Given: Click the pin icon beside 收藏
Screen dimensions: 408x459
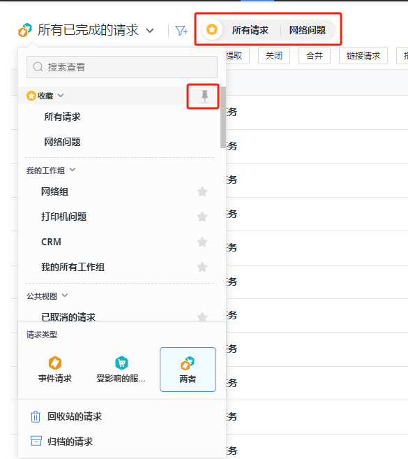Looking at the screenshot, I should click(x=204, y=96).
